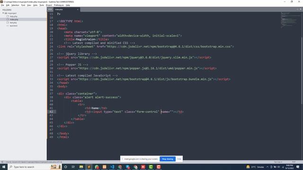Open the View menu
The width and height of the screenshot is (303, 170).
click(29, 5)
